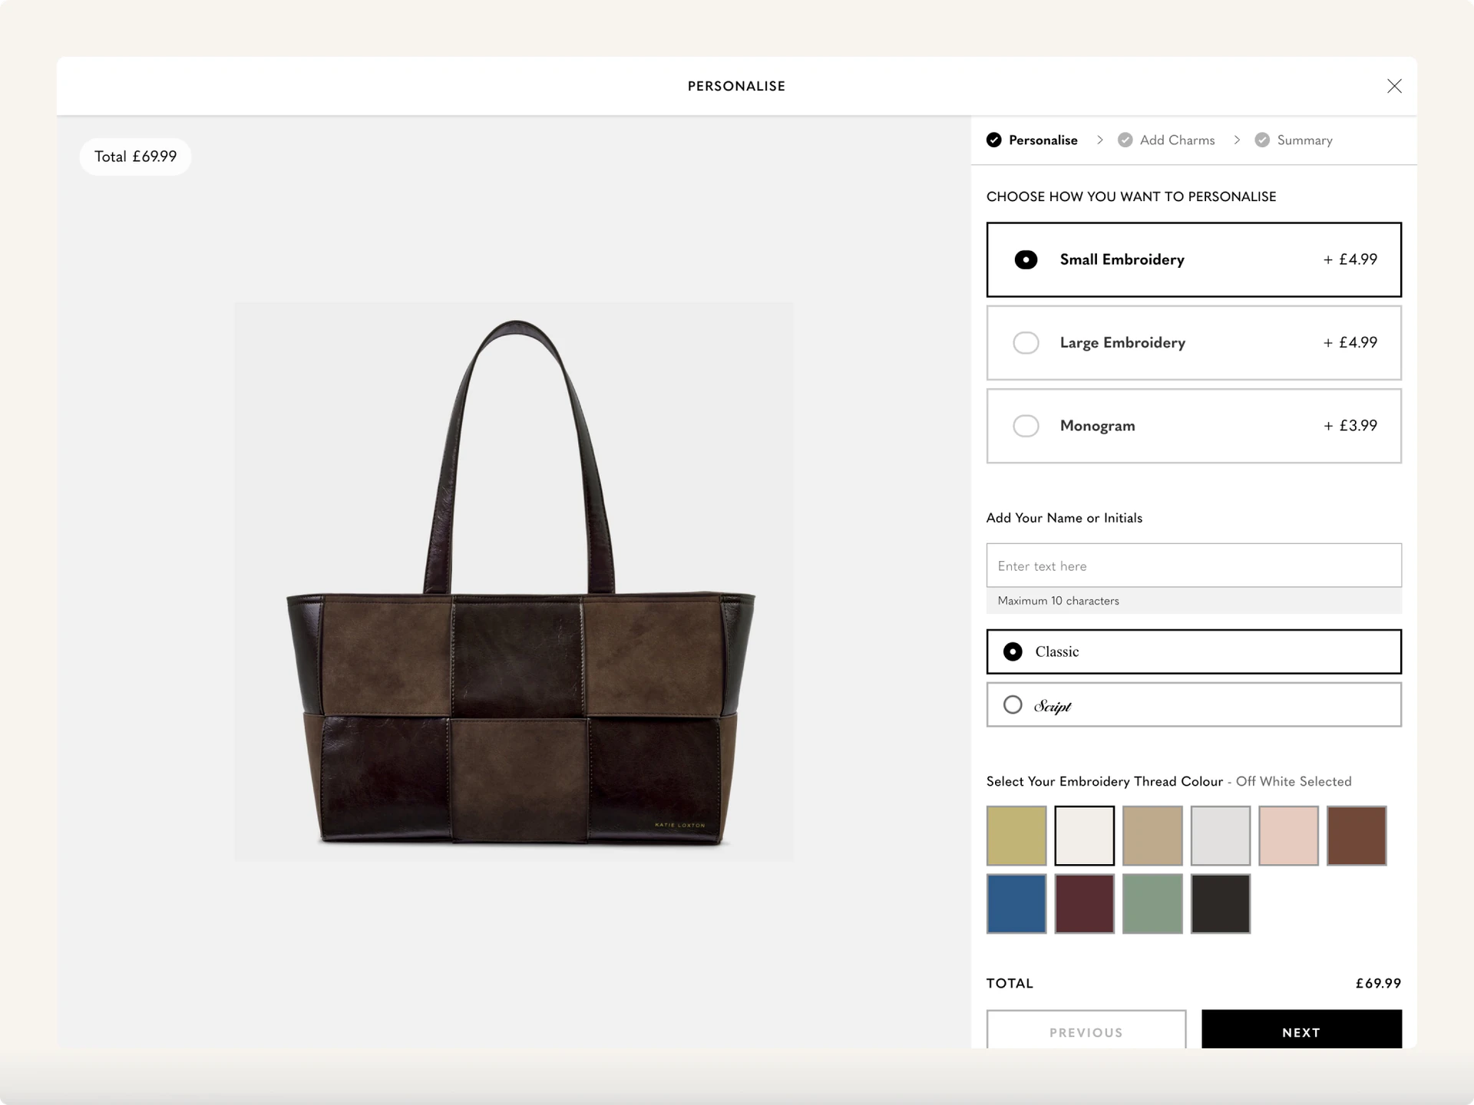Go to the Summary step
Screen dimensions: 1474x1105
(1294, 140)
